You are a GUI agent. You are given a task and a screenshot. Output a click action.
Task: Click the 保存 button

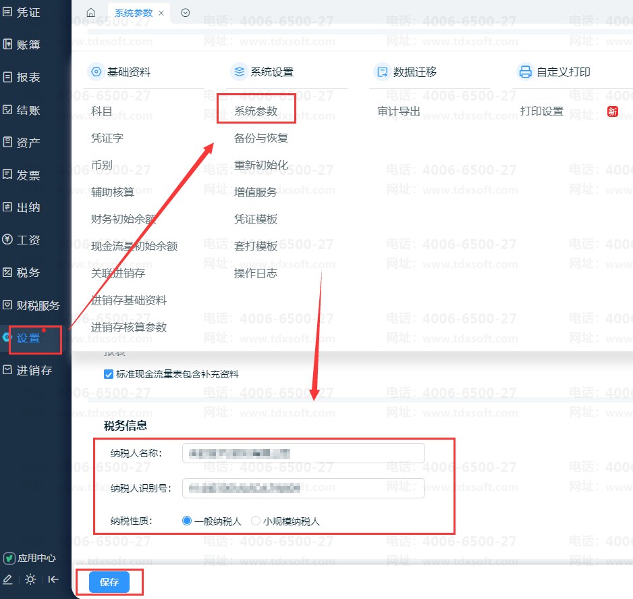109,581
